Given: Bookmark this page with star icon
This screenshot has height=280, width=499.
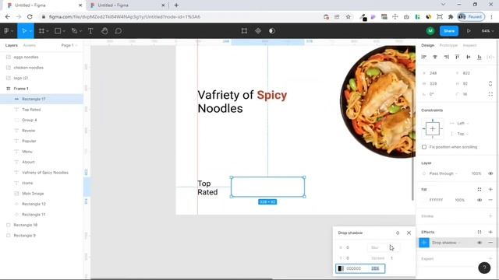Looking at the screenshot, I should click(x=349, y=17).
